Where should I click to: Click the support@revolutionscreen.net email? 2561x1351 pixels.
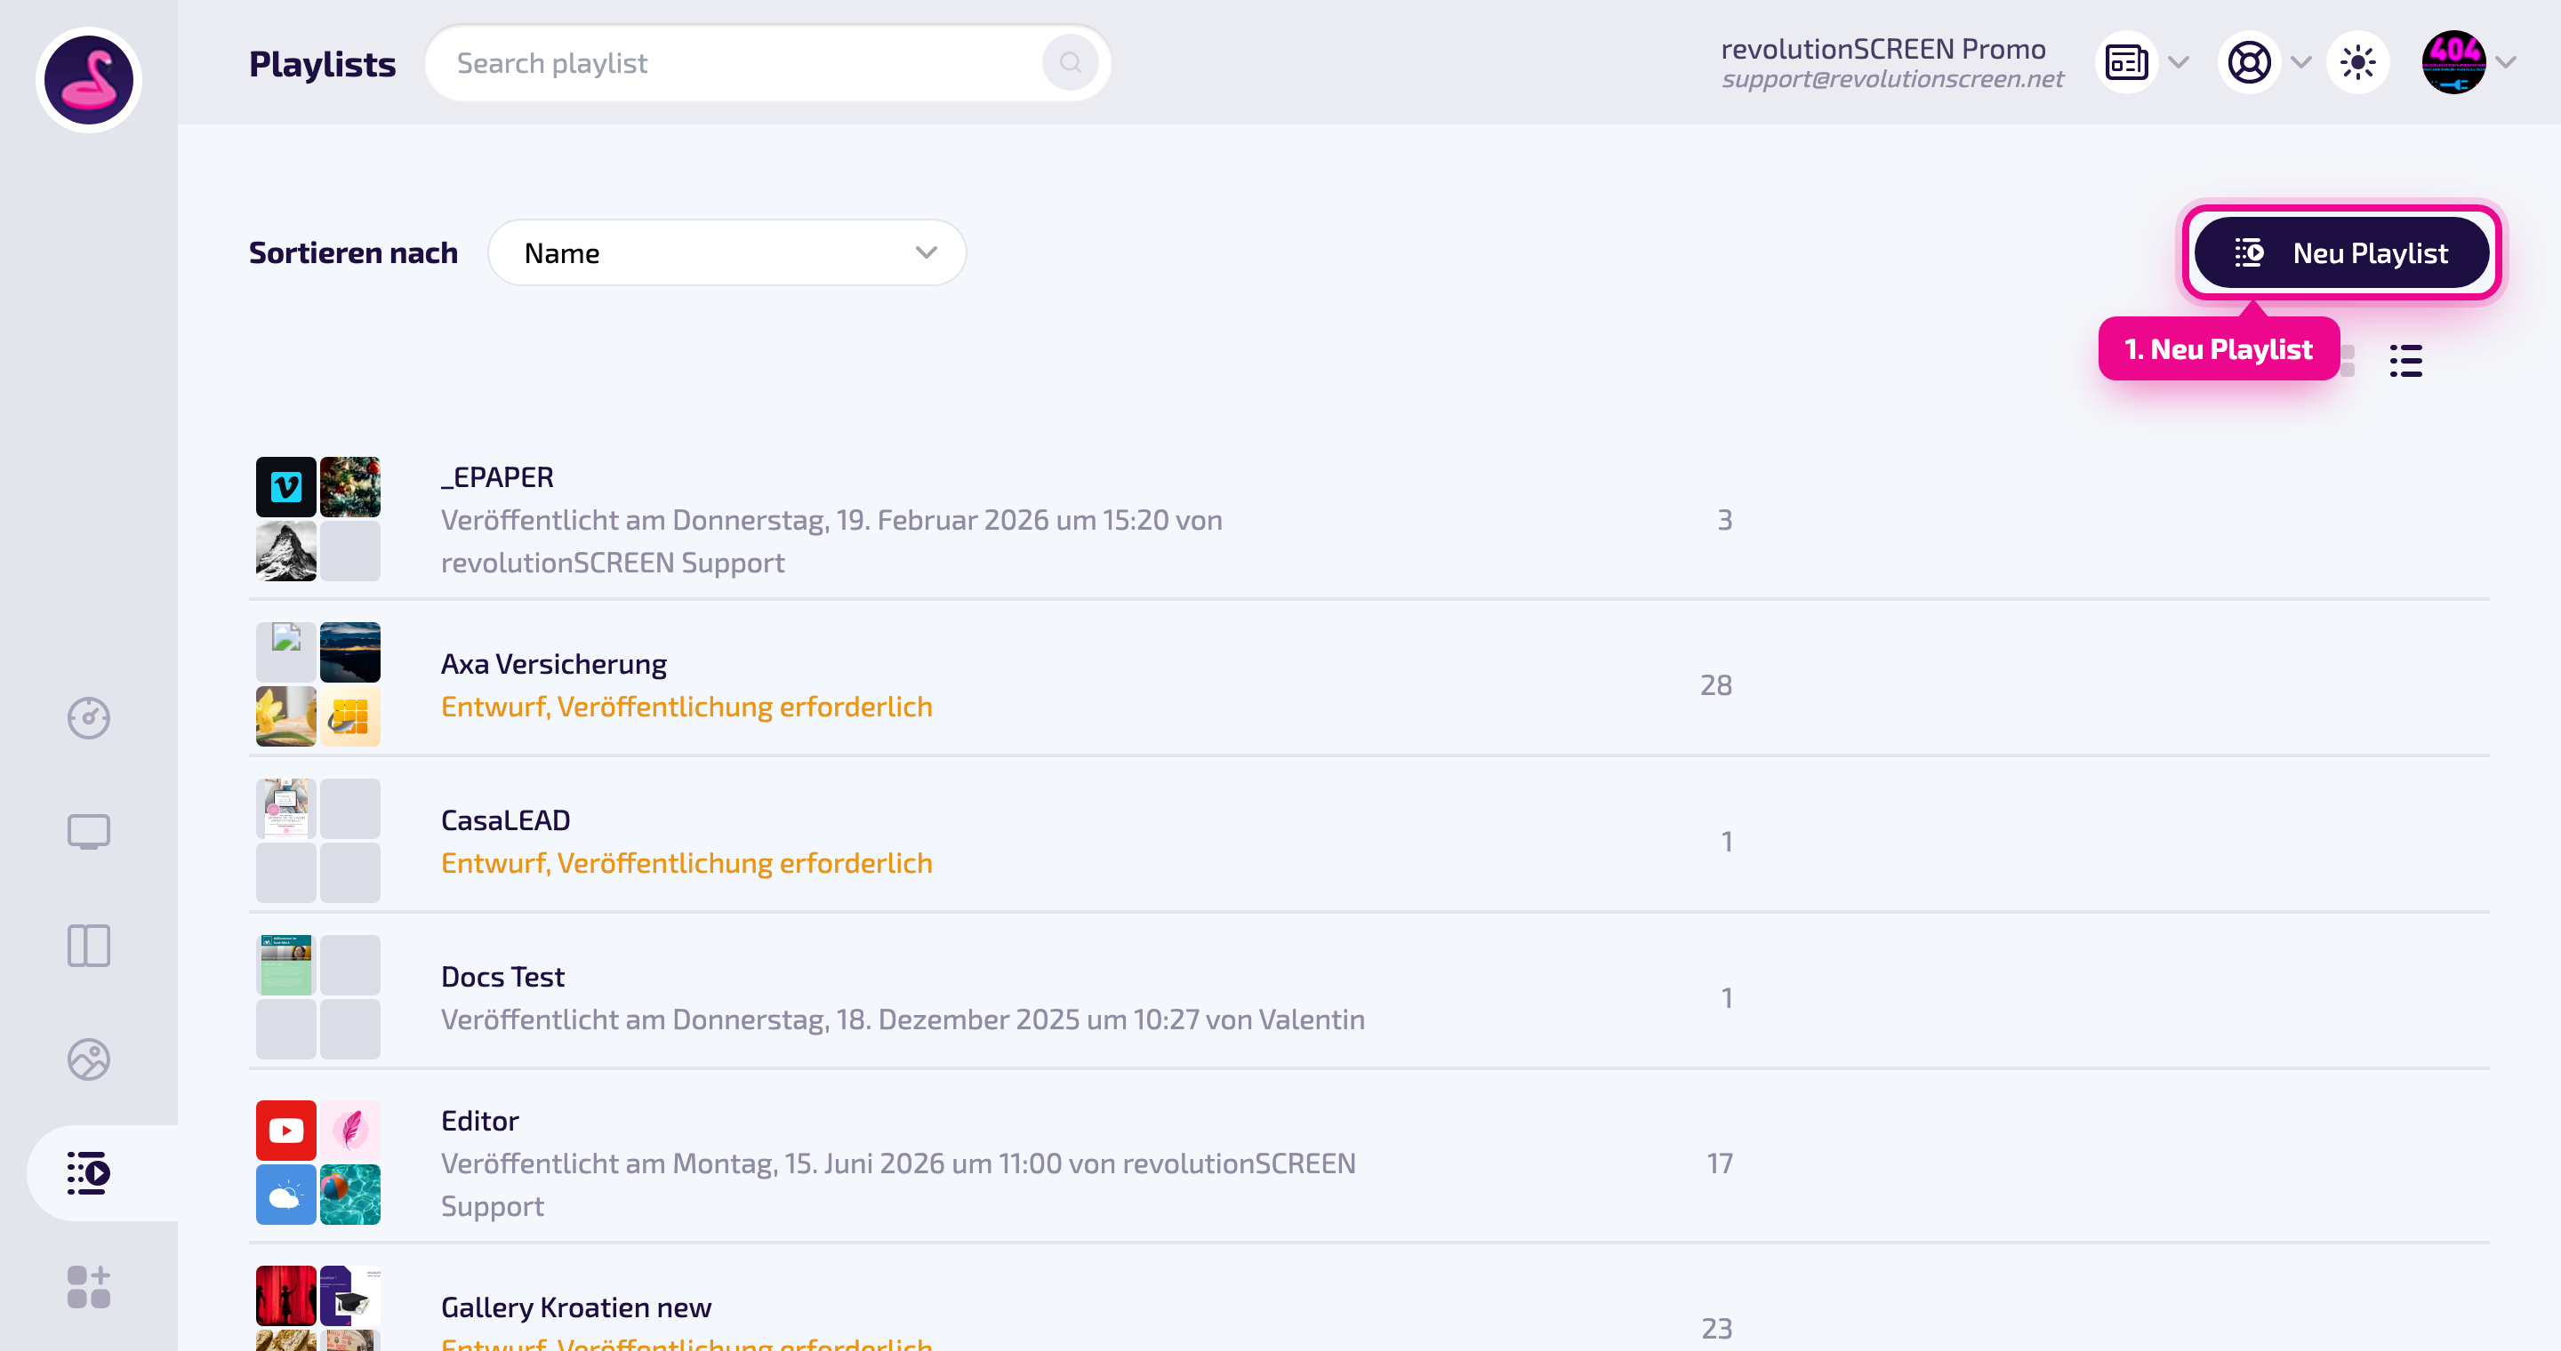point(1893,78)
